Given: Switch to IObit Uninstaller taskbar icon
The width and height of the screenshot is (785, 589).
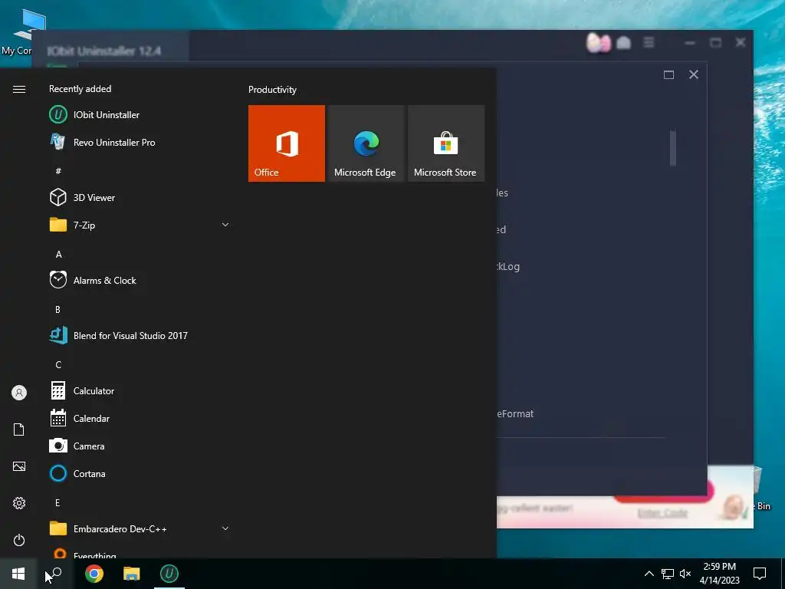Looking at the screenshot, I should (x=169, y=574).
